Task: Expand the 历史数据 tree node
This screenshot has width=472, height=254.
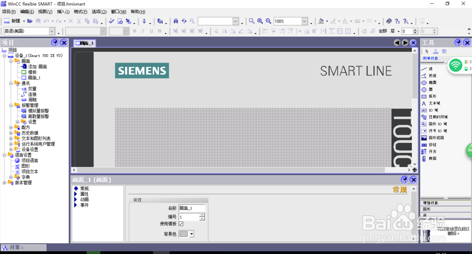Action: click(11, 133)
